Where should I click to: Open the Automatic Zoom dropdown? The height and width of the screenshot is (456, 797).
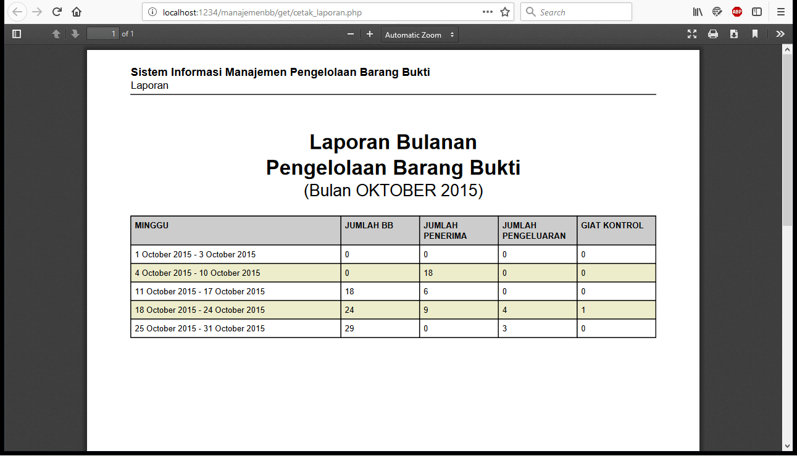(x=420, y=35)
